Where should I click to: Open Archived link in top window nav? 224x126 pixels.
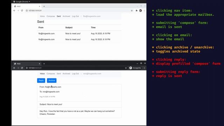point(66,16)
